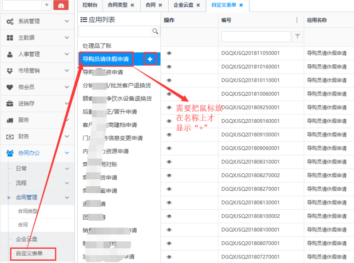
Task: Collapse the 协同办公 sidebar section
Action: click(x=37, y=153)
